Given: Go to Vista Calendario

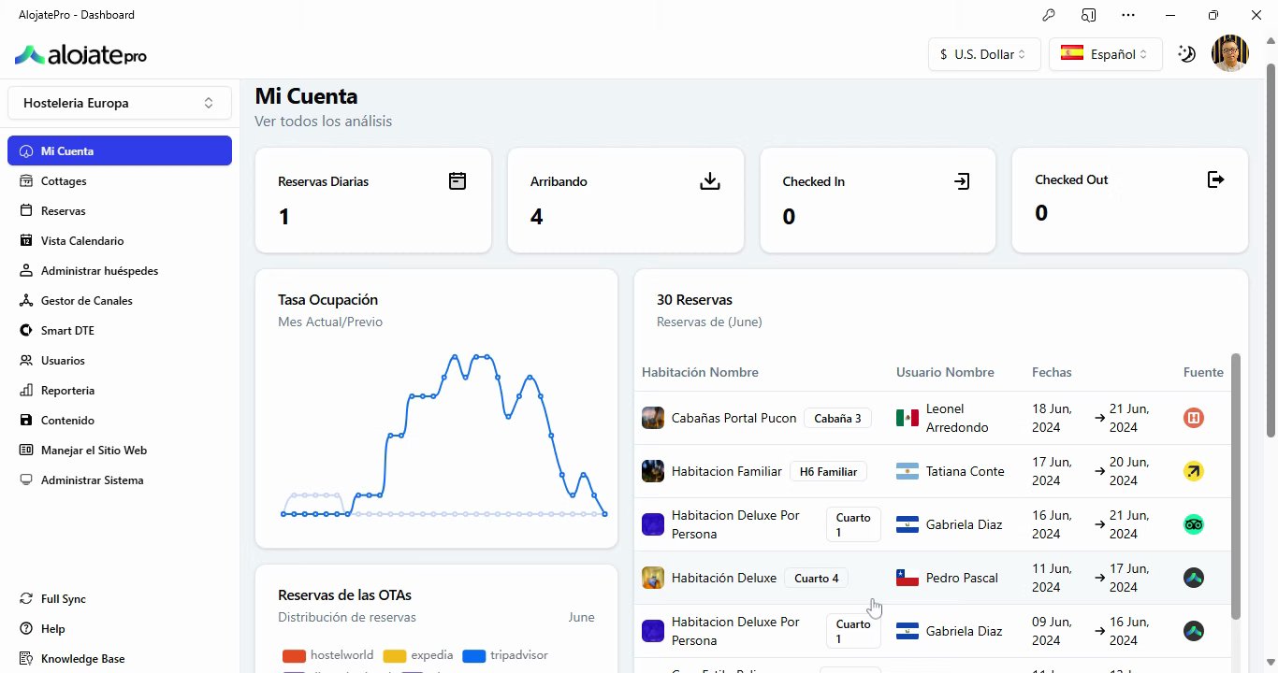Looking at the screenshot, I should pyautogui.click(x=120, y=241).
